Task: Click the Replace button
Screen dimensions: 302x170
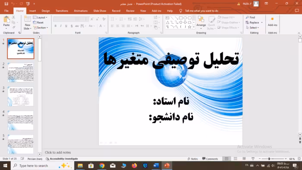Action: click(x=254, y=22)
